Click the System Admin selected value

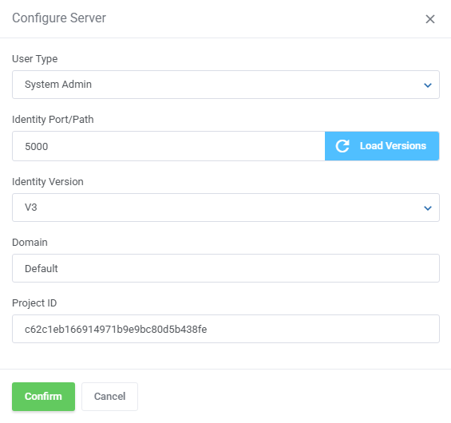coord(58,85)
